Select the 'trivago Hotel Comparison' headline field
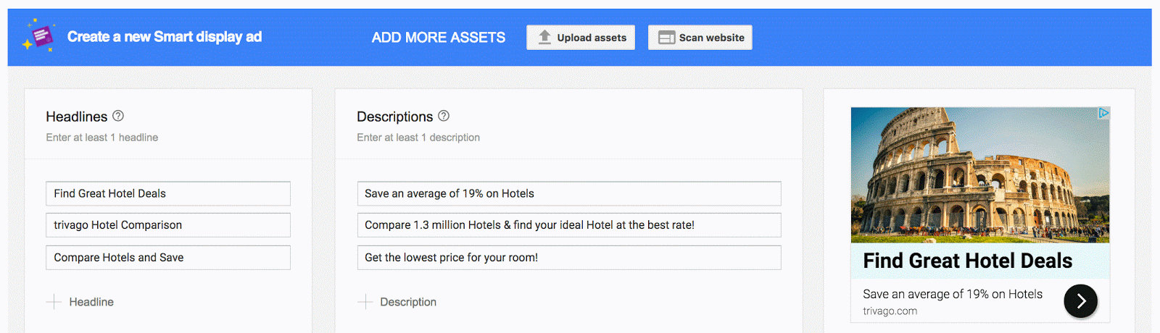 coord(168,225)
